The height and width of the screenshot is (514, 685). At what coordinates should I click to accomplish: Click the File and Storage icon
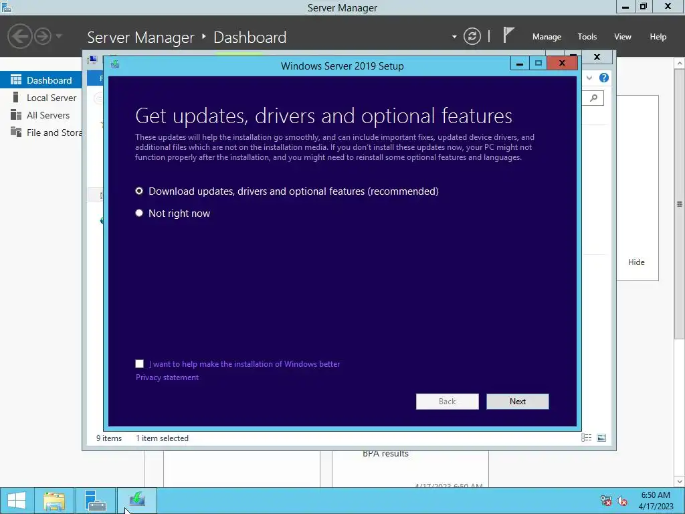(16, 132)
